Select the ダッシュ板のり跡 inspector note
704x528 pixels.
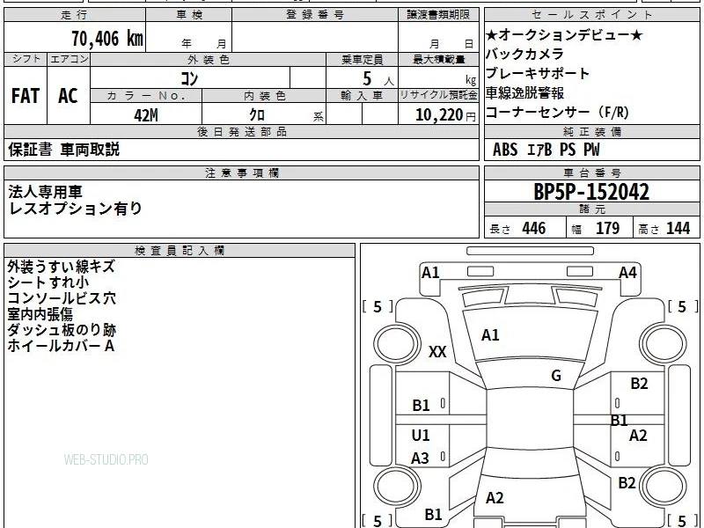pos(62,330)
